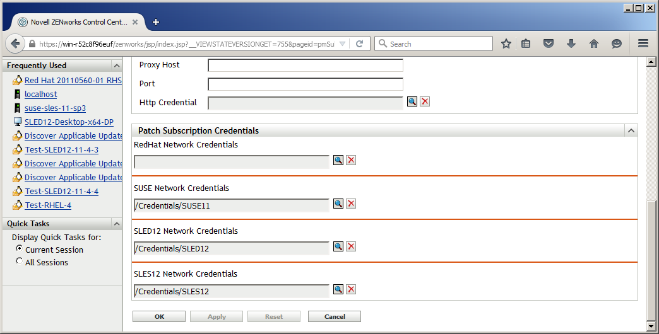Collapse the Frequently Used panel
This screenshot has width=659, height=334.
[117, 66]
